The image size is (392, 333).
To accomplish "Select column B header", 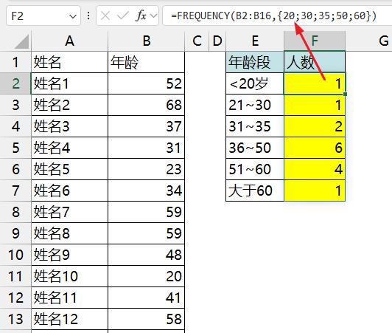I will click(146, 41).
